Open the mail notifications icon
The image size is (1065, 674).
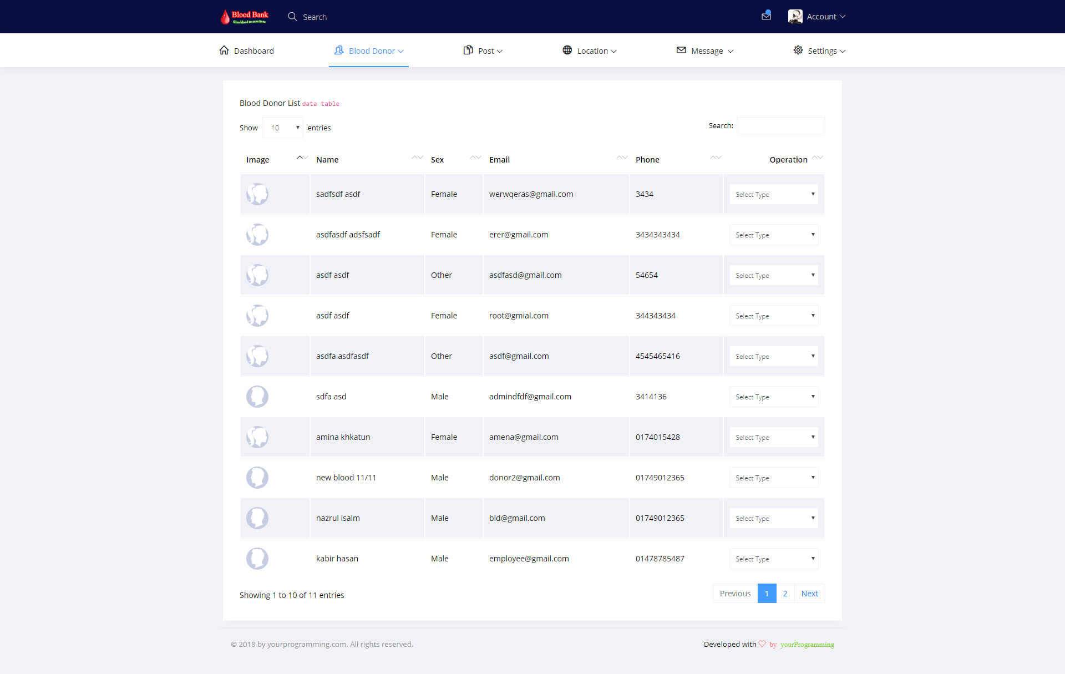pyautogui.click(x=766, y=16)
